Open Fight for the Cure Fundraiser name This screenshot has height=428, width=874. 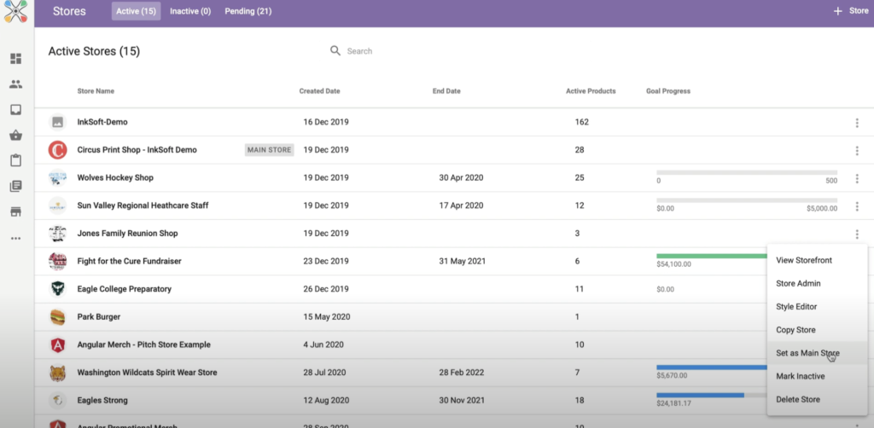click(x=130, y=261)
